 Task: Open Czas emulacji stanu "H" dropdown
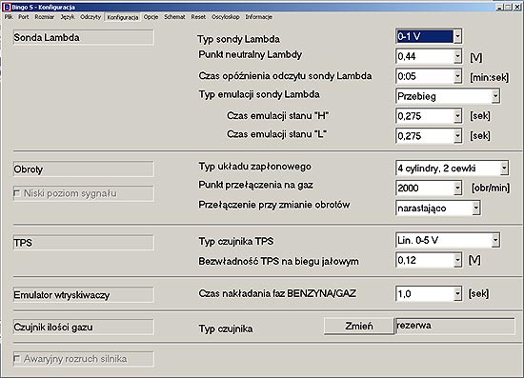(x=457, y=116)
